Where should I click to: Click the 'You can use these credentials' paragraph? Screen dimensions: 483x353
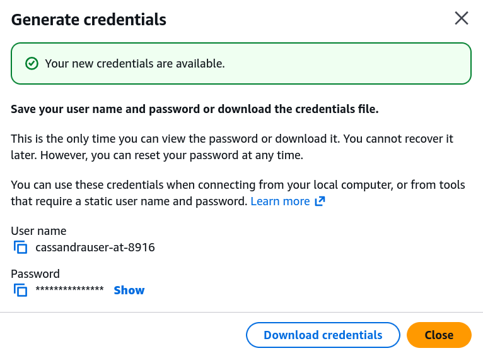pos(238,185)
